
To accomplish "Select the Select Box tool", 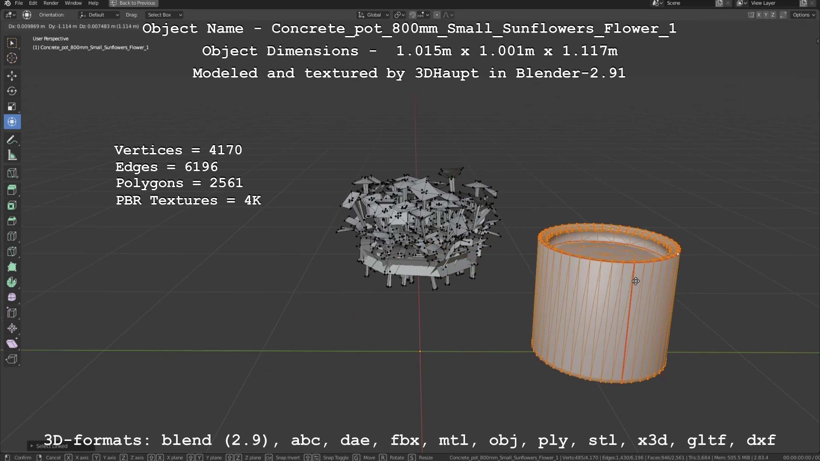I will click(x=12, y=43).
